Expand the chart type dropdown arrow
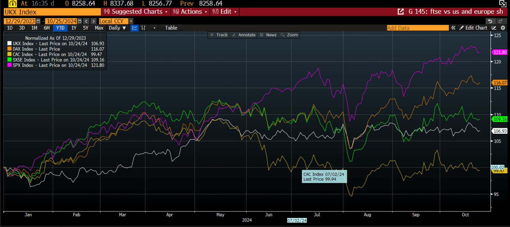The image size is (510, 227). [154, 28]
